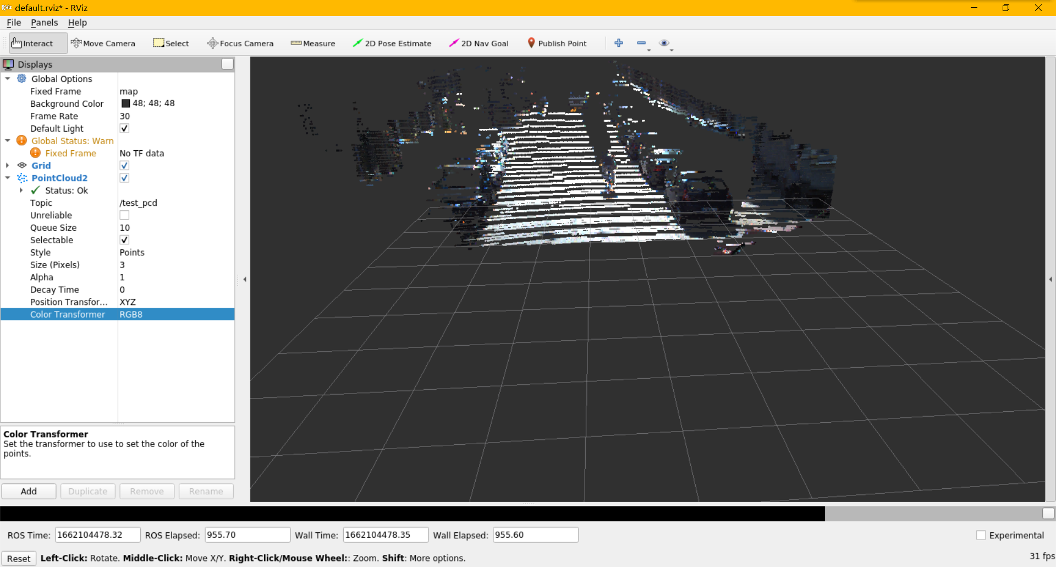Collapse the PointCloud2 display properties
1056x567 pixels.
click(8, 178)
